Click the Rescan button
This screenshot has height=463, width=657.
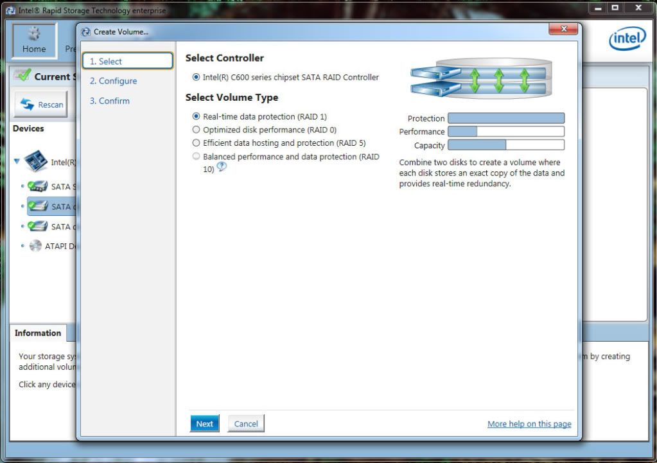tap(40, 104)
